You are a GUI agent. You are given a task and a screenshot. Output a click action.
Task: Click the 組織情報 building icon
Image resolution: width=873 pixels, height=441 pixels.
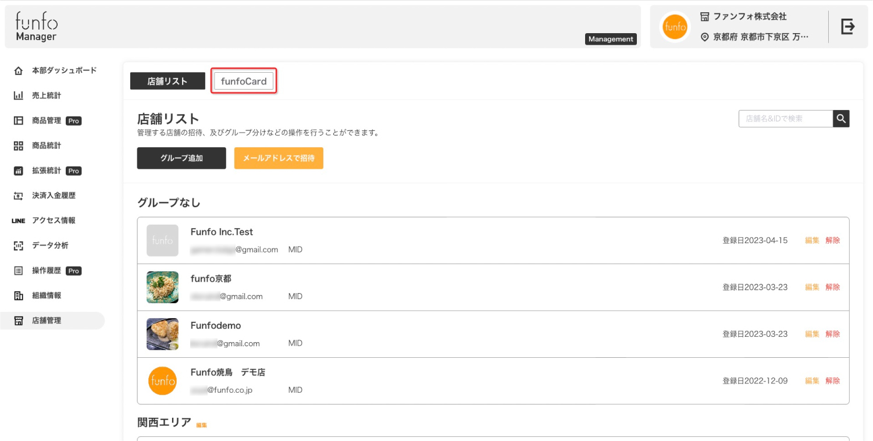(x=19, y=296)
